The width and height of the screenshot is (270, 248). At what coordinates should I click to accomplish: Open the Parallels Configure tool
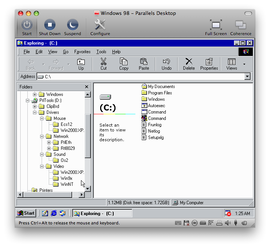click(100, 28)
